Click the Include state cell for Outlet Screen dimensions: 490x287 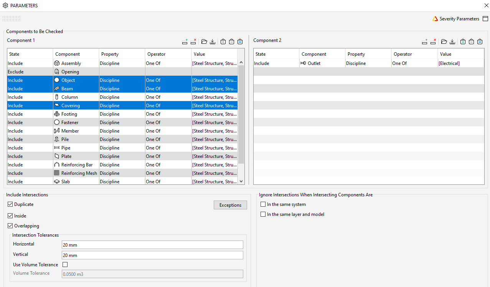pos(276,63)
